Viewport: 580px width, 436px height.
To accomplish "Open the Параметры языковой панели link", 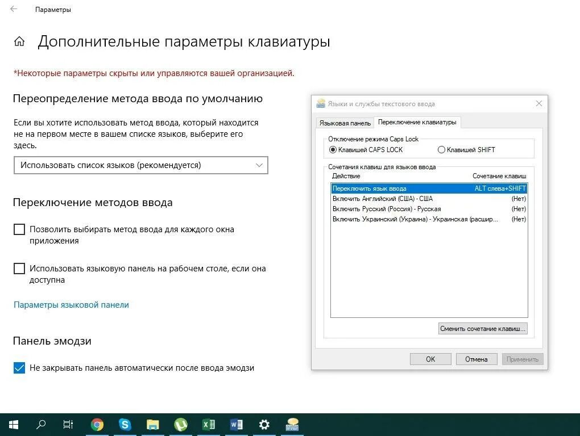I will pyautogui.click(x=72, y=305).
